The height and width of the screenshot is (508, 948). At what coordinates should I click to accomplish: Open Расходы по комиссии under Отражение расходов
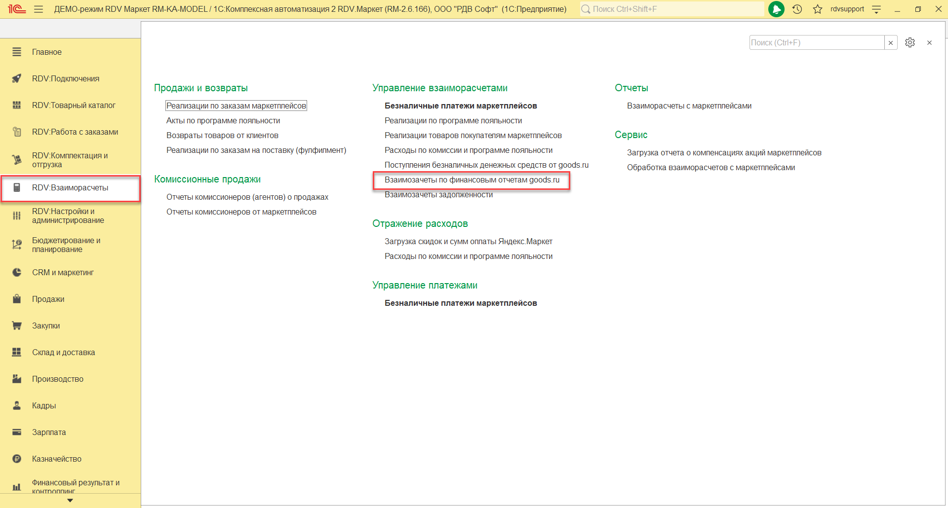[469, 256]
